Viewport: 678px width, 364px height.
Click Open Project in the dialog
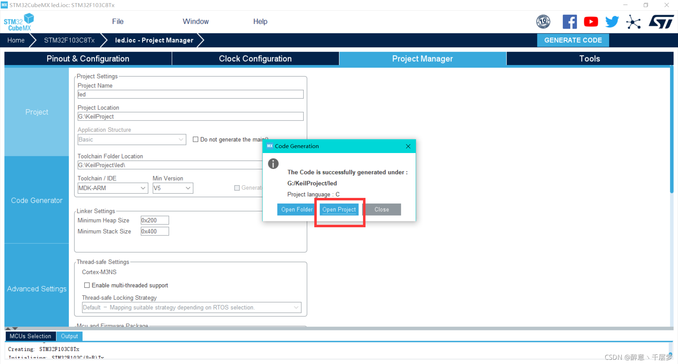339,210
